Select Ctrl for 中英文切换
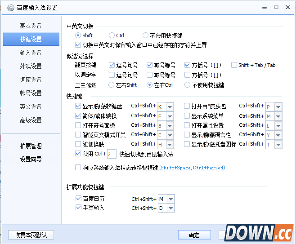This screenshot has height=244, width=296. 112,35
